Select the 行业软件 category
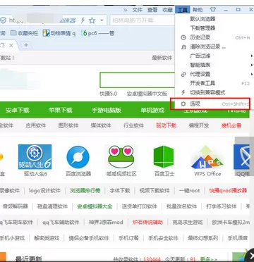254x262 pixels. [x=133, y=125]
